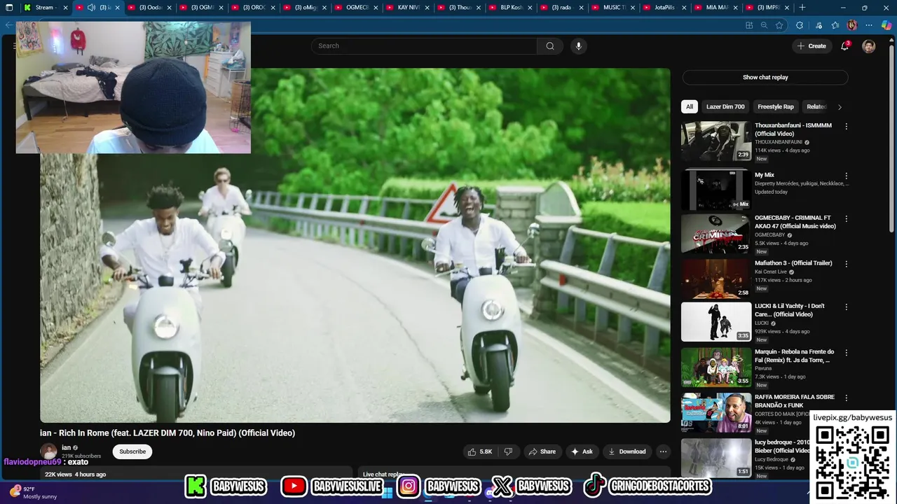Bookmark page with star icon

pos(779,25)
